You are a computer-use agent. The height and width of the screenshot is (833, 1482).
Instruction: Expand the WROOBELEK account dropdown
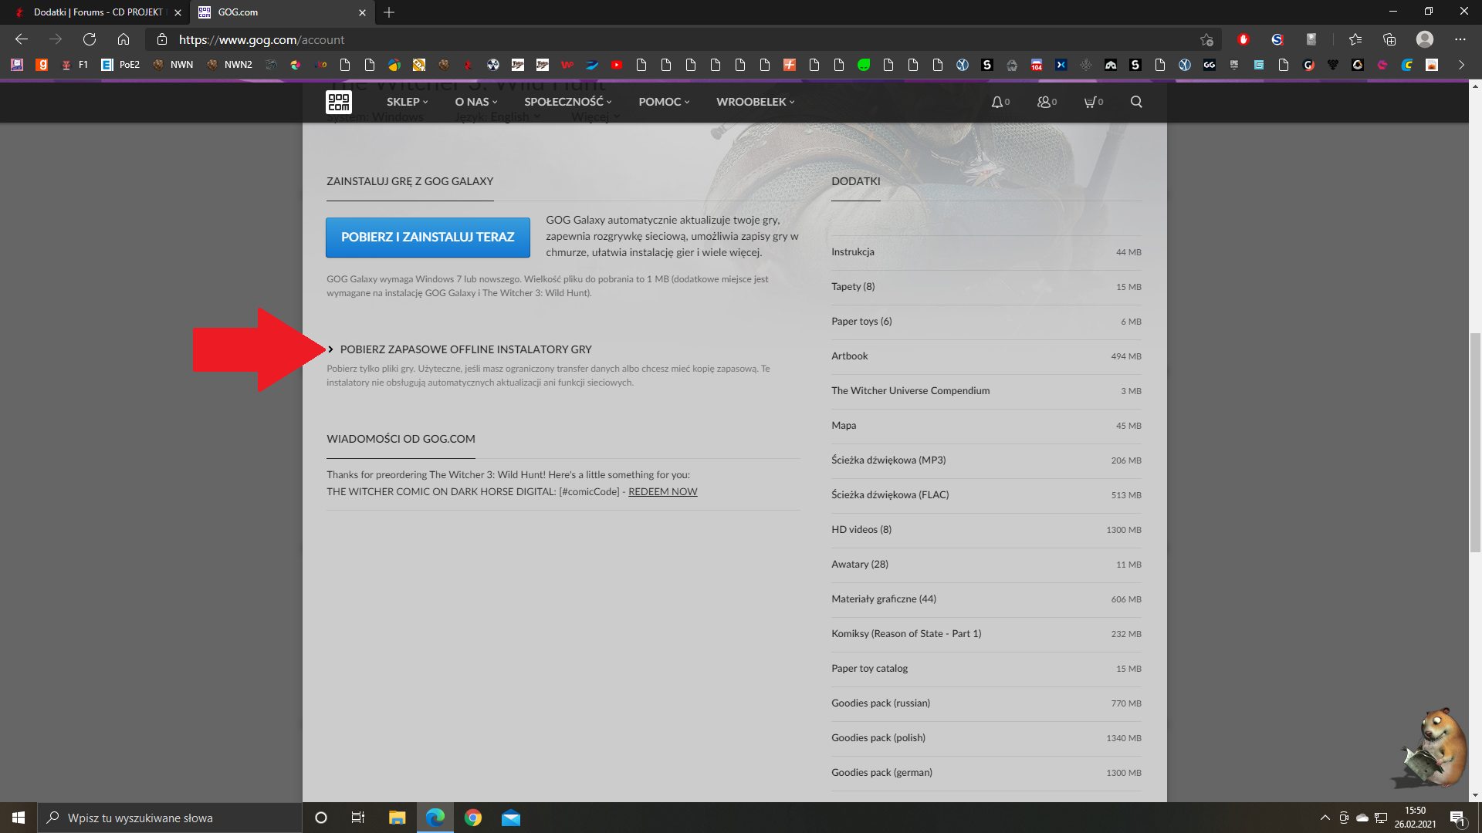click(x=755, y=102)
